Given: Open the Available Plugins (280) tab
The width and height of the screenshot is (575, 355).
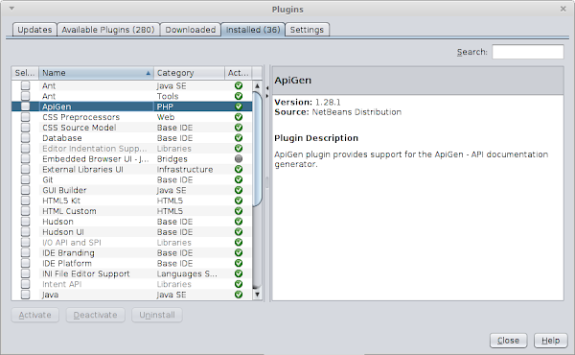Looking at the screenshot, I should coord(108,30).
